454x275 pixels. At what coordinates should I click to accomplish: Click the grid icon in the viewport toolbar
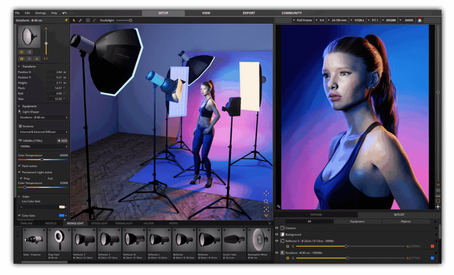(88, 20)
